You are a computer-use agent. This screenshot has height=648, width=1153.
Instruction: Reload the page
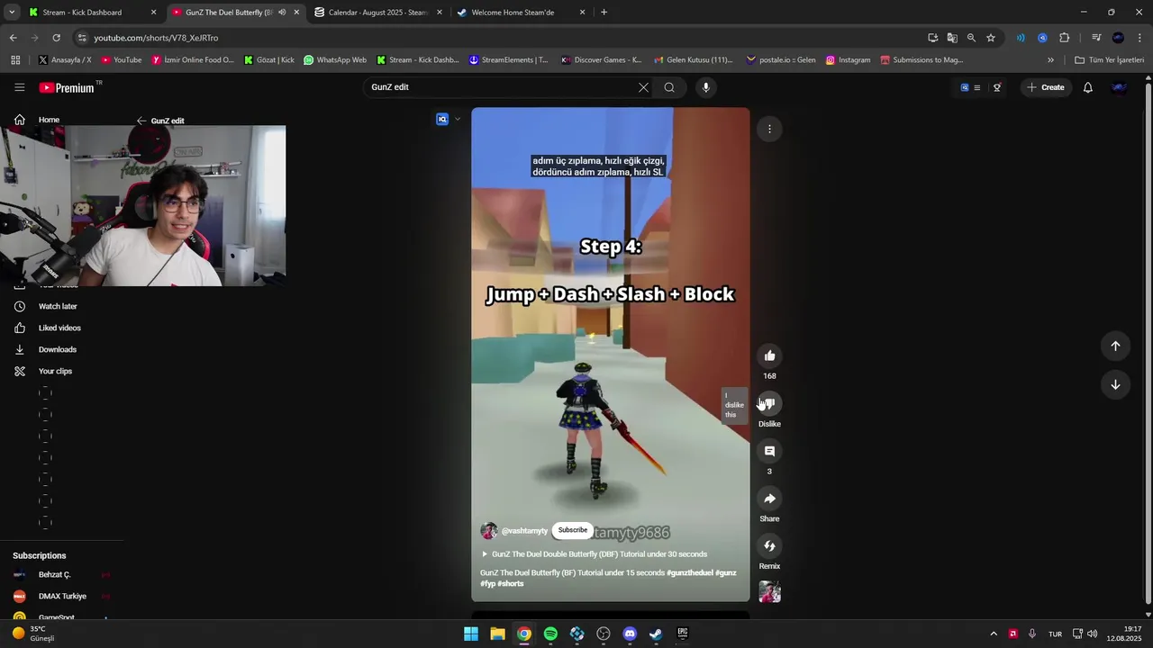[56, 38]
